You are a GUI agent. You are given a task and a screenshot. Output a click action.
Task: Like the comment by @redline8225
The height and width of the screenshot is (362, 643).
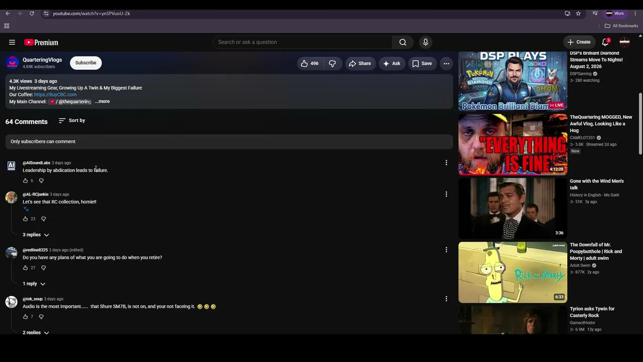(25, 268)
